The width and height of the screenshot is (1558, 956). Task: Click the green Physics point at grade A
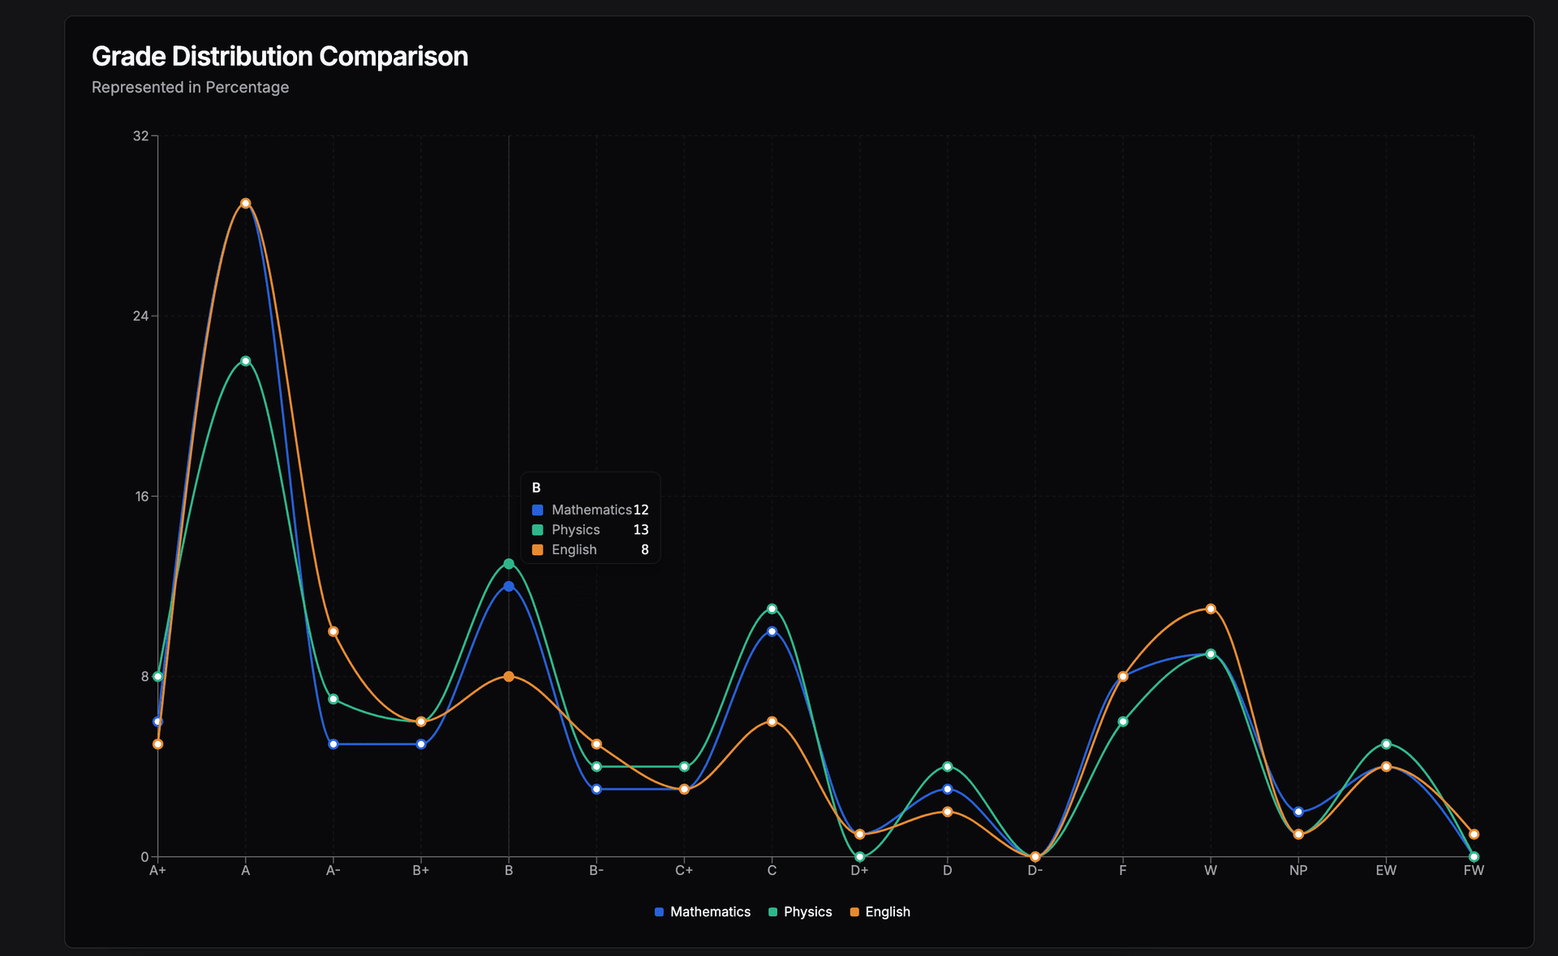pos(246,361)
